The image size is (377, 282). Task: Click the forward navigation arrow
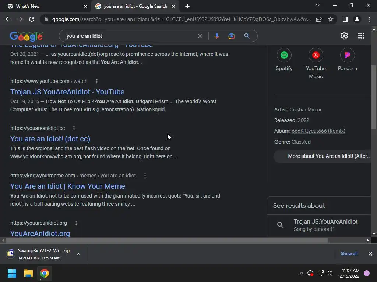(20, 19)
